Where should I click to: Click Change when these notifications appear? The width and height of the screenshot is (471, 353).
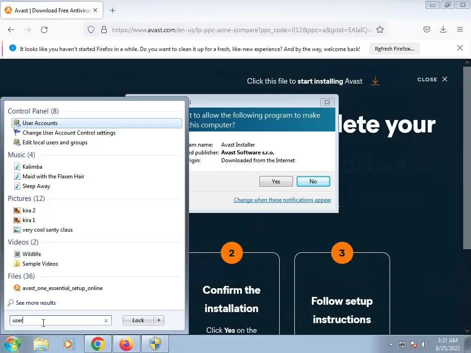coord(282,200)
